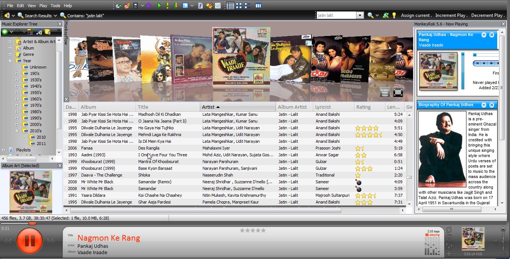The image size is (510, 259).
Task: Click the tree sort icon in Music Explorer toolbar
Action: (30, 32)
